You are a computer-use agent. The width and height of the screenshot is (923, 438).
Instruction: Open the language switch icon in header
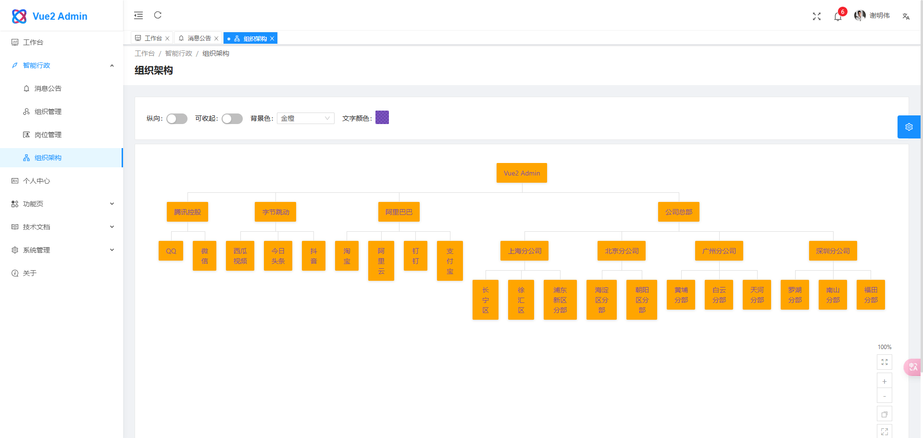click(906, 16)
